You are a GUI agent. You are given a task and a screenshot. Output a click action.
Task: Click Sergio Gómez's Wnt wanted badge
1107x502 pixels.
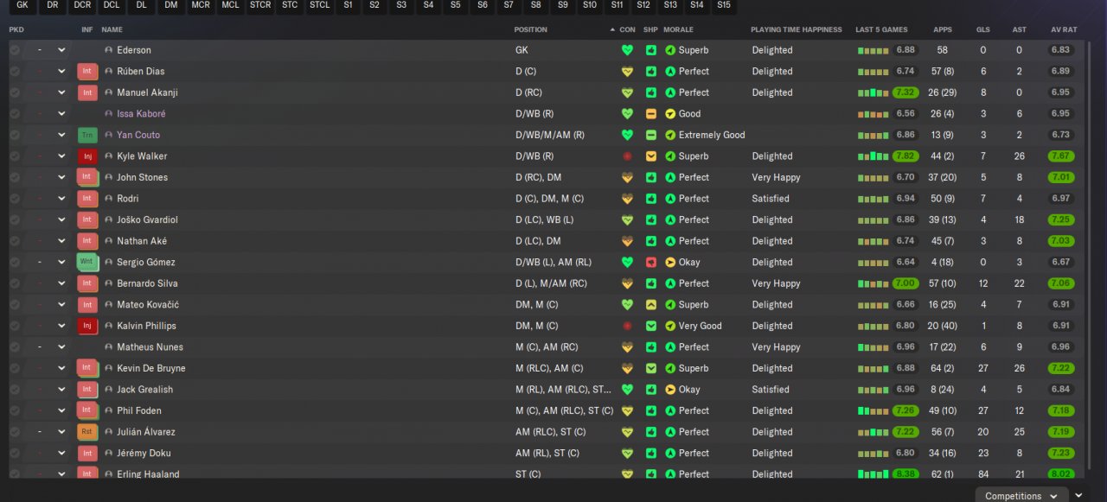point(86,262)
